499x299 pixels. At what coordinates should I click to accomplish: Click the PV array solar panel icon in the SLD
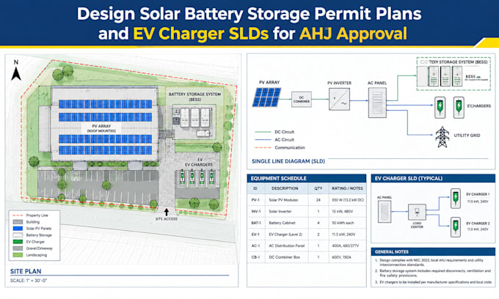tap(266, 97)
